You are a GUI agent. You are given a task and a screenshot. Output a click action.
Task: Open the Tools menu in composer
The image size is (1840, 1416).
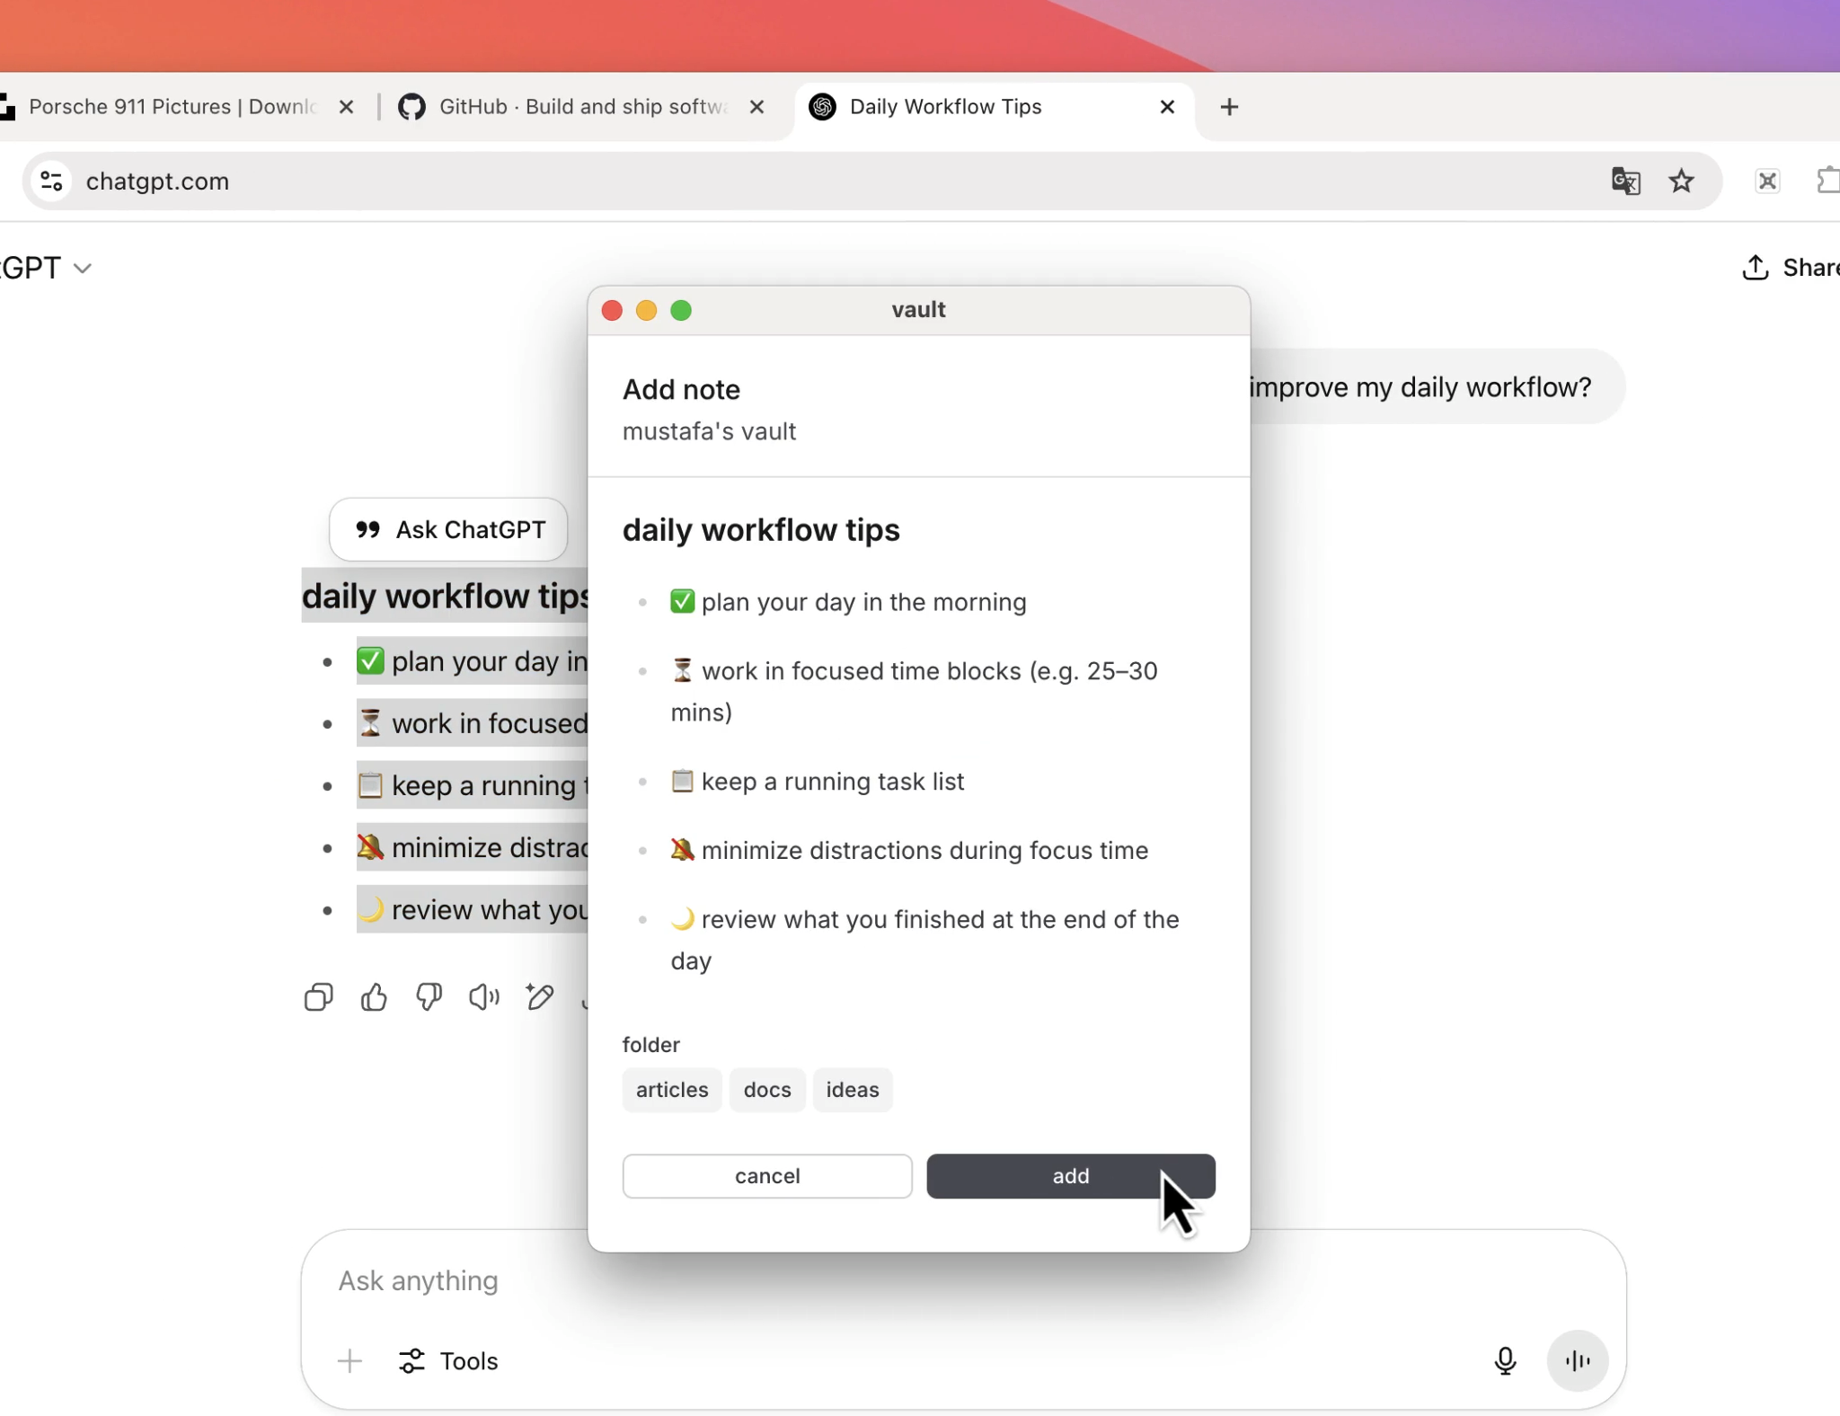click(x=448, y=1361)
